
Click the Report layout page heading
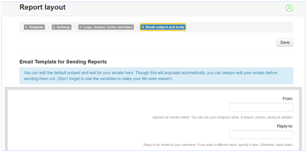click(x=42, y=7)
